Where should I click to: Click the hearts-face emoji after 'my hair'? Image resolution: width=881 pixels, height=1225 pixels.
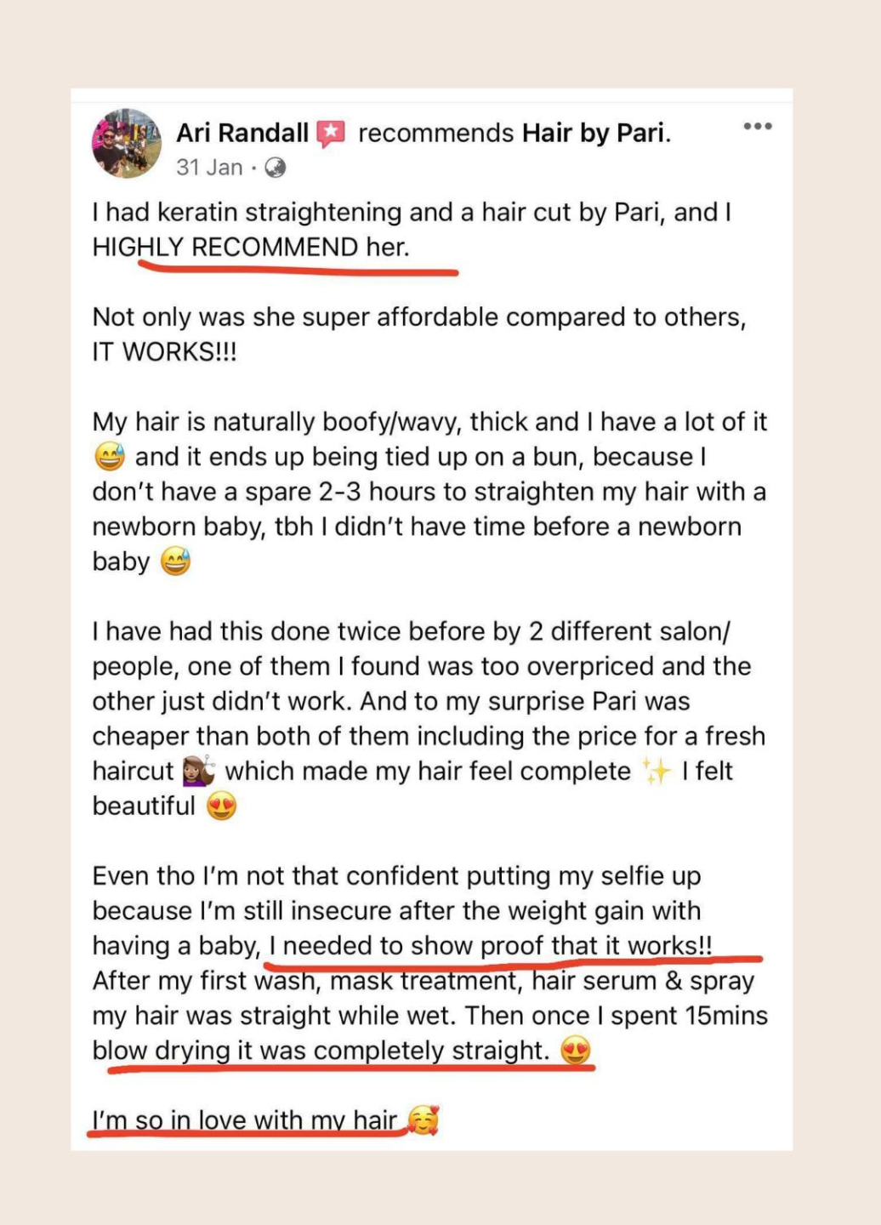pyautogui.click(x=423, y=1120)
